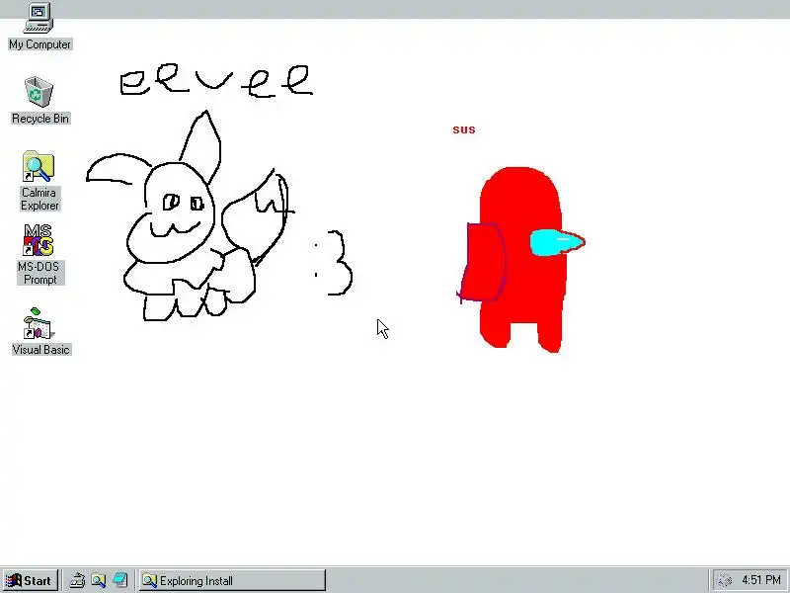Screen dimensions: 790x593
Task: Switch to the Exploring Install taskbar button
Action: click(232, 581)
